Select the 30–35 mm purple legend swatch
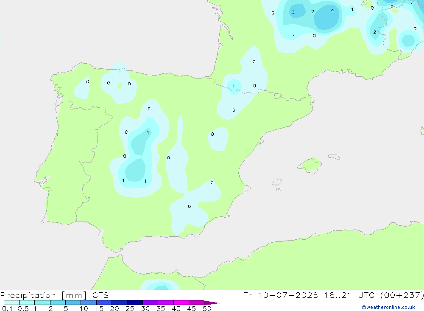The image size is (424, 311). pos(151,303)
